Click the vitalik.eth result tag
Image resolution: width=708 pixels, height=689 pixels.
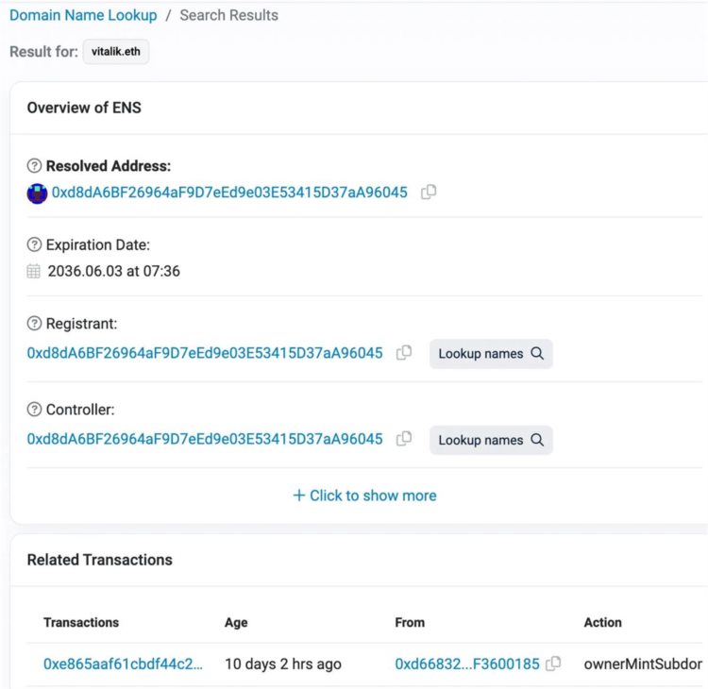coord(116,52)
